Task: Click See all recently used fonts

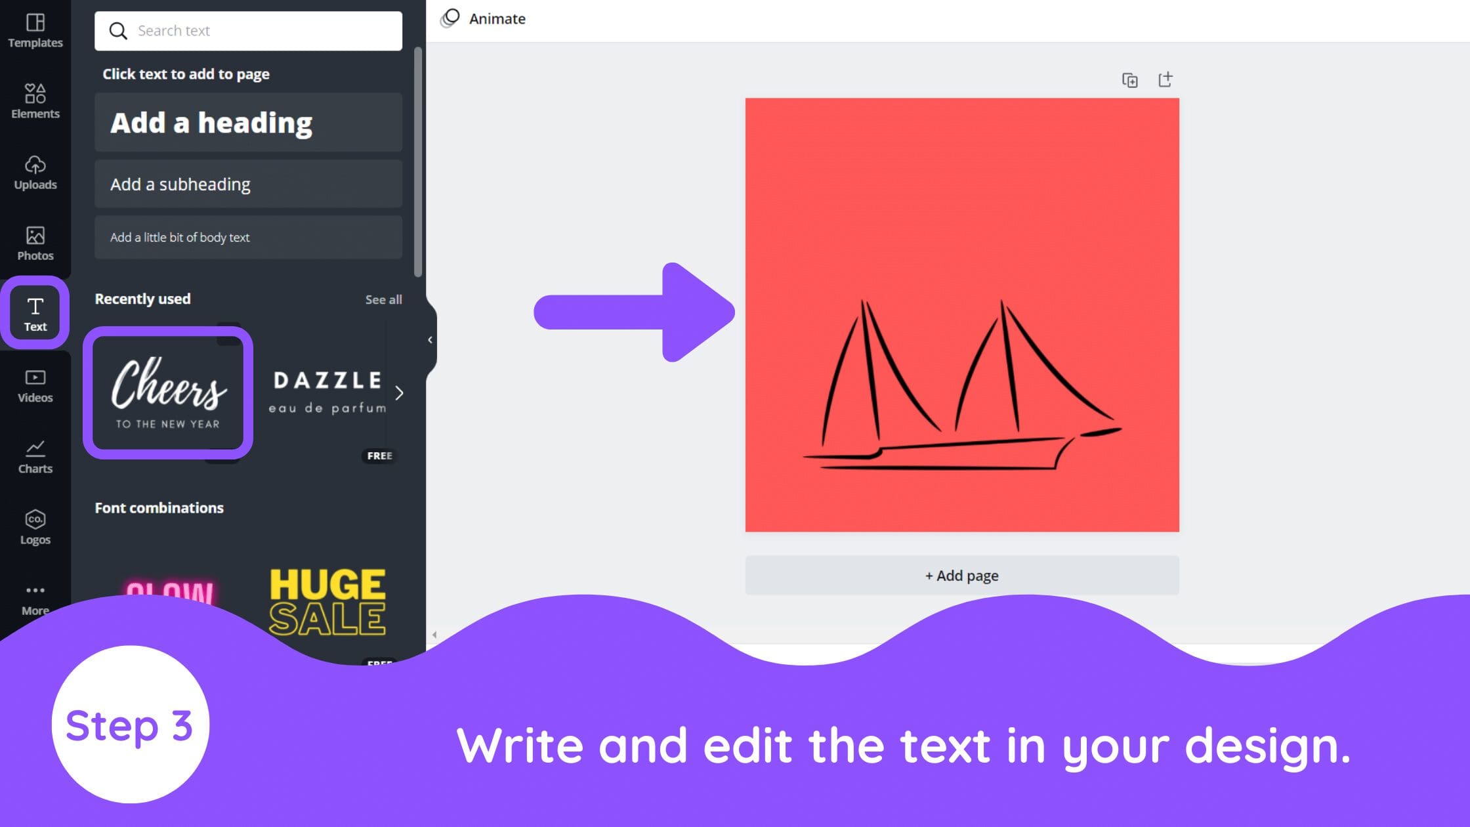Action: (x=384, y=299)
